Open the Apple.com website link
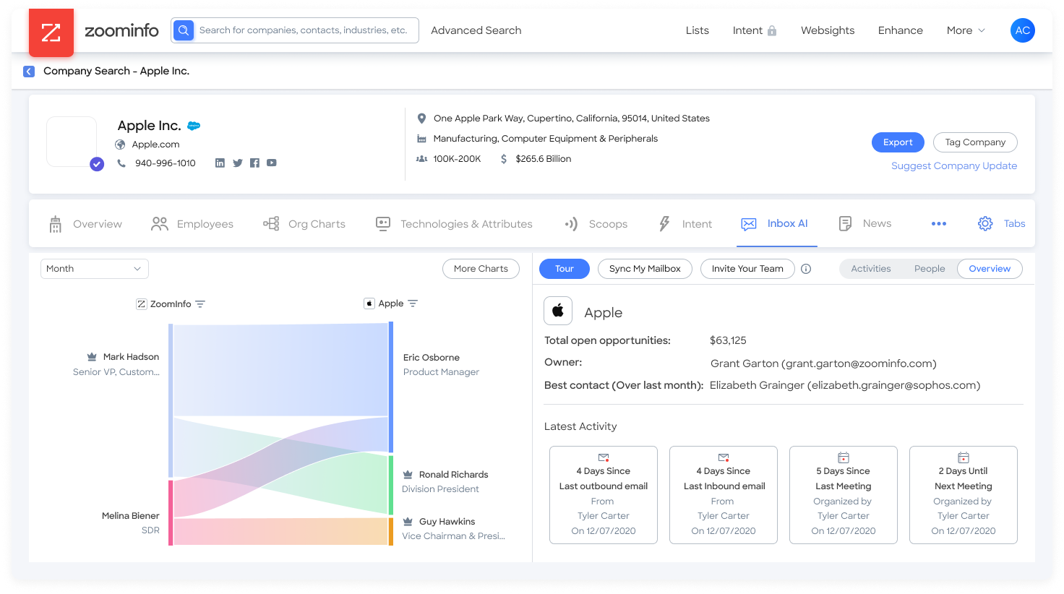 [x=155, y=145]
